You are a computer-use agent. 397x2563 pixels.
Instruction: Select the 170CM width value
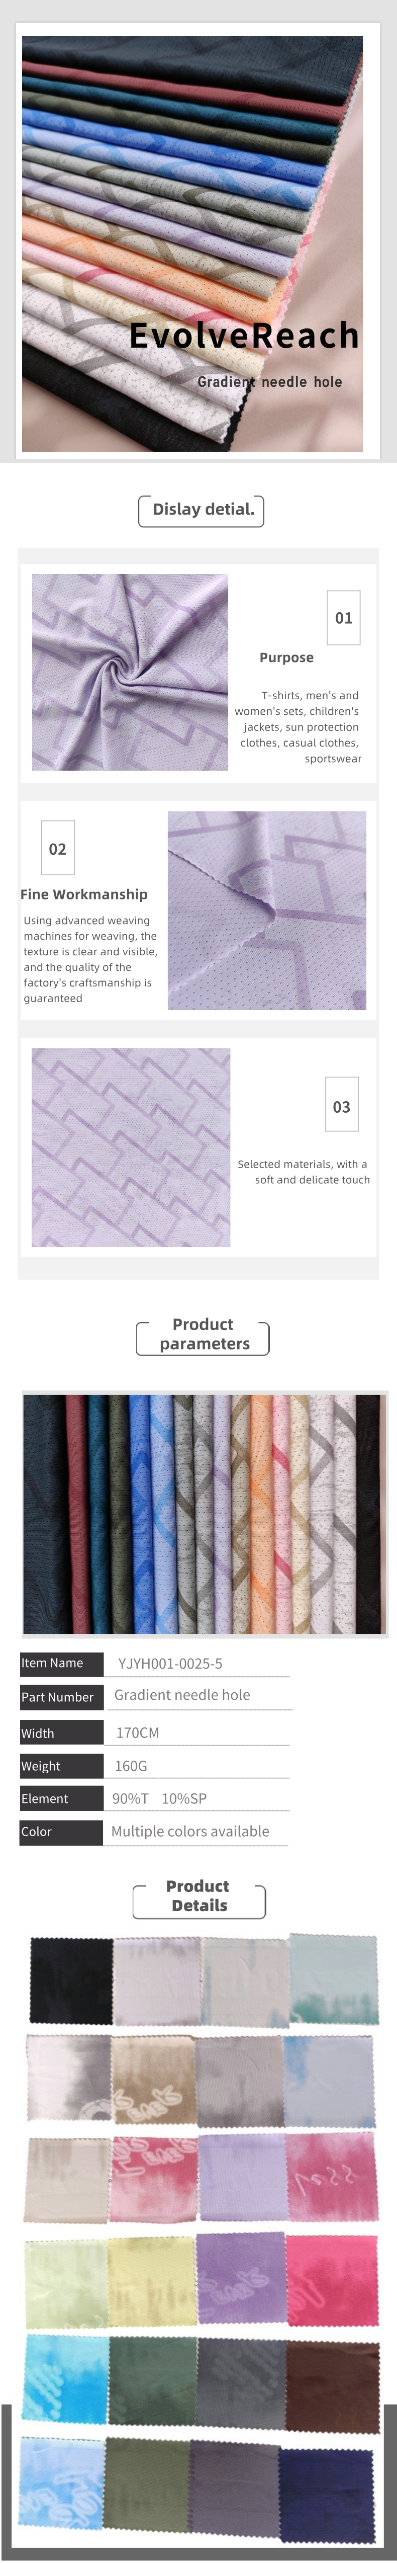point(137,1732)
